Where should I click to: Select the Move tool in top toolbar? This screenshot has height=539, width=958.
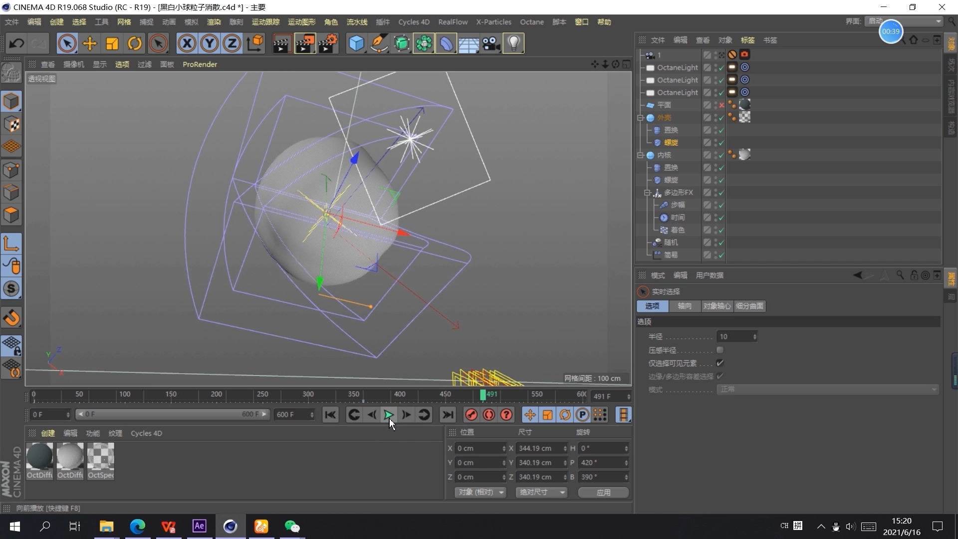point(90,43)
